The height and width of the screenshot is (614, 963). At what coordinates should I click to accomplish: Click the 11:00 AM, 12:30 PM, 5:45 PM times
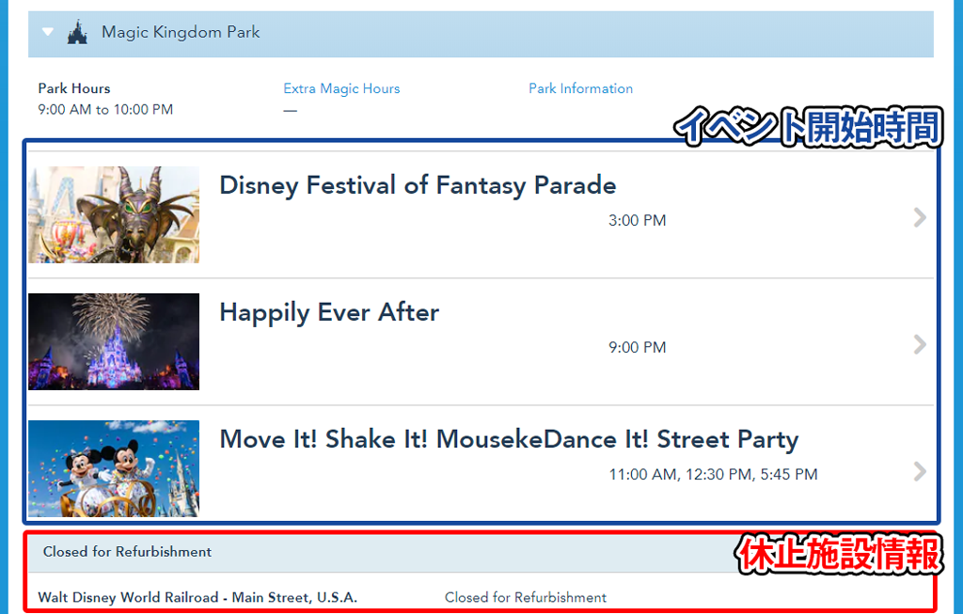(713, 475)
